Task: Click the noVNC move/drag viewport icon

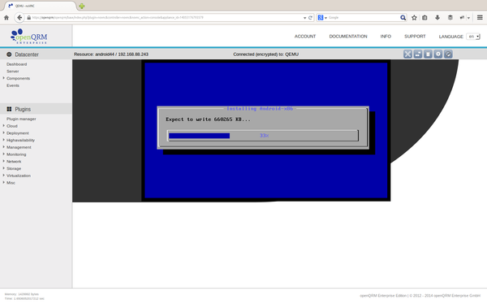Action: coord(407,54)
